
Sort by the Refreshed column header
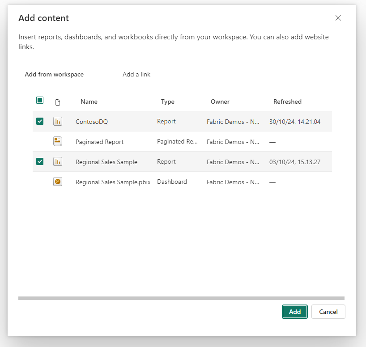pos(287,102)
